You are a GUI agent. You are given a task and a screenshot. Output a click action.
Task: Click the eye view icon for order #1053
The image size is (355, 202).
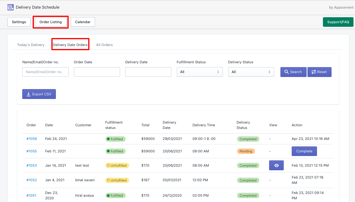pyautogui.click(x=276, y=165)
